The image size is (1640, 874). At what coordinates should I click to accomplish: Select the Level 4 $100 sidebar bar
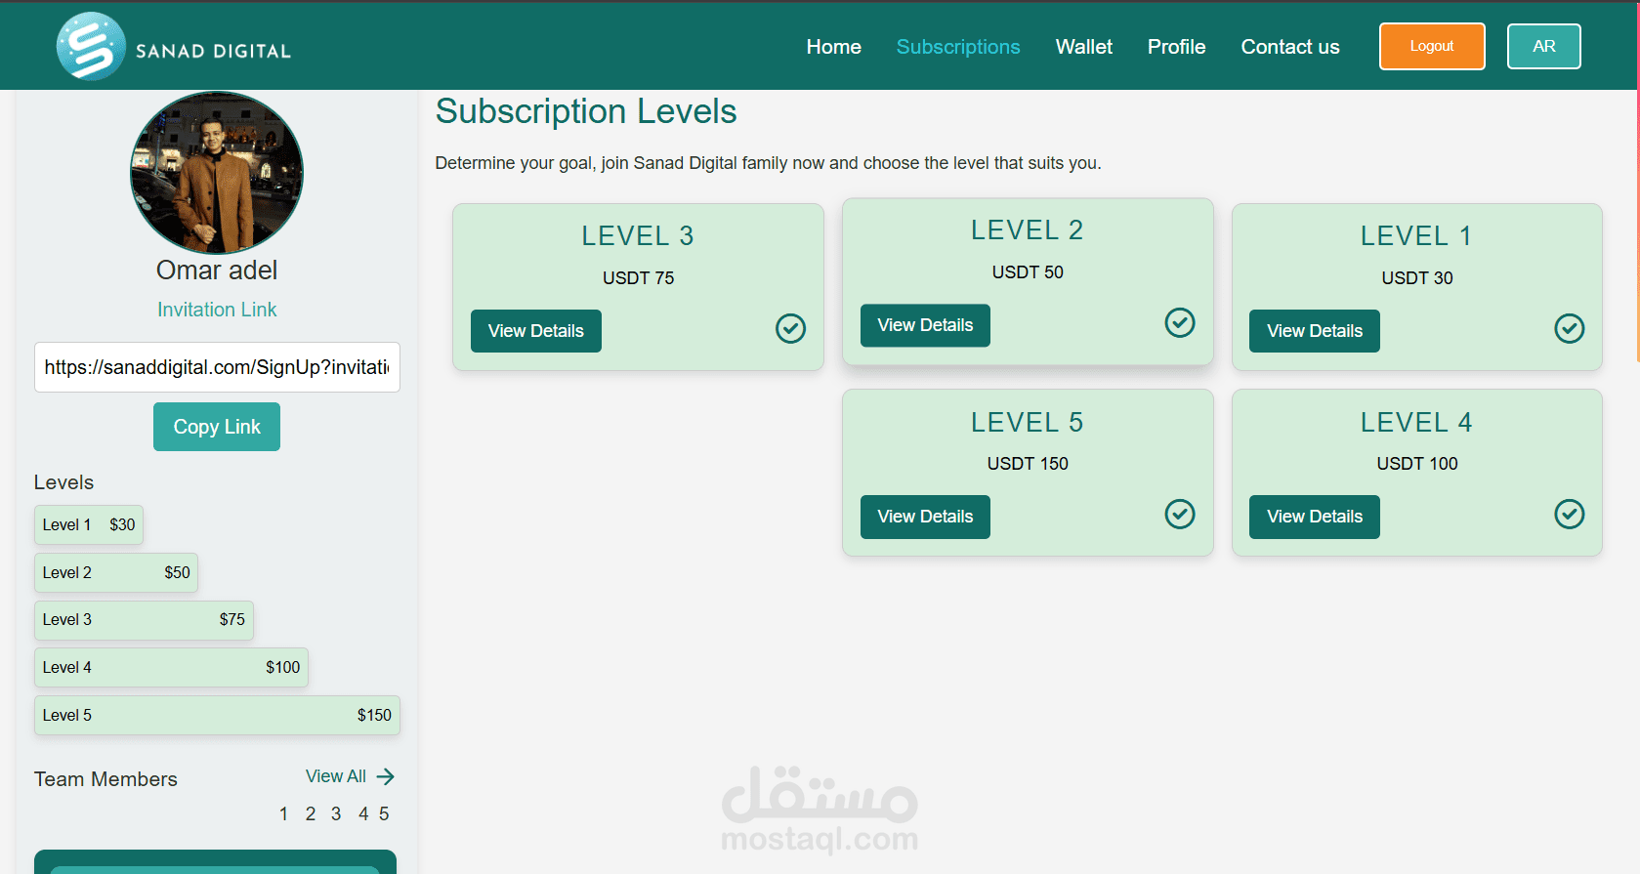(171, 667)
